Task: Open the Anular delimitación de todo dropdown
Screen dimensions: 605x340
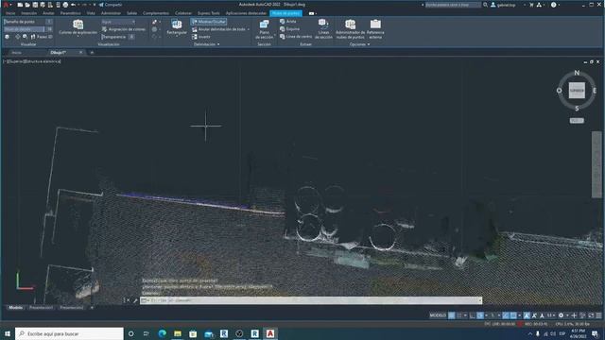Action: coord(248,29)
